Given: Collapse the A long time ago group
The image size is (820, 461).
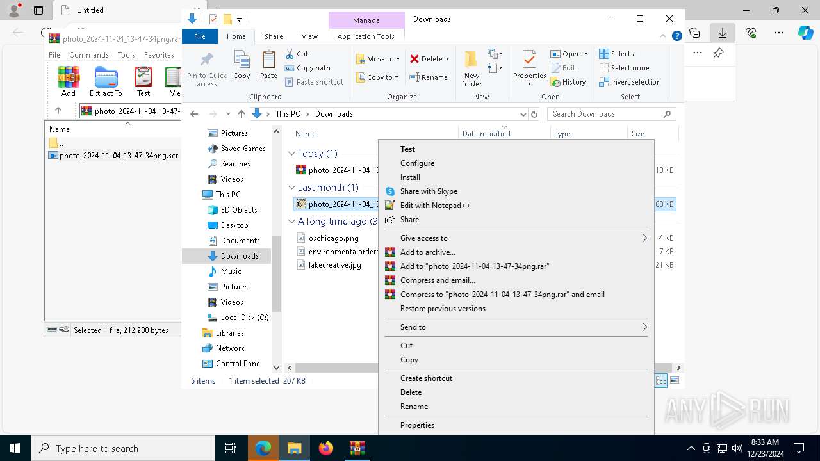Looking at the screenshot, I should pyautogui.click(x=291, y=222).
